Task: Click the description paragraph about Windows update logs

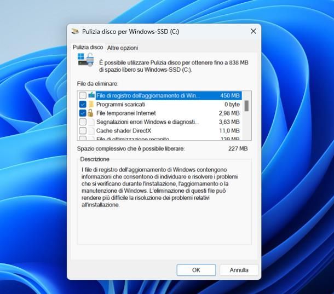Action: point(159,187)
